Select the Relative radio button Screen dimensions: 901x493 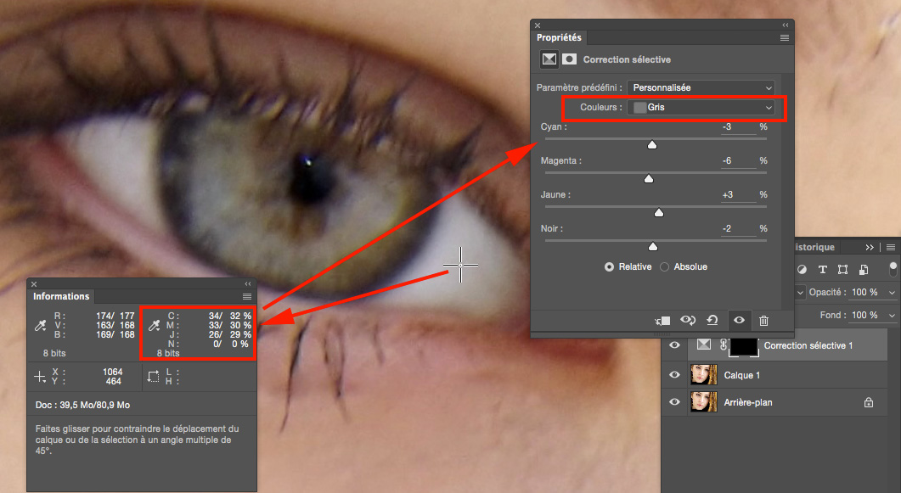(x=609, y=266)
